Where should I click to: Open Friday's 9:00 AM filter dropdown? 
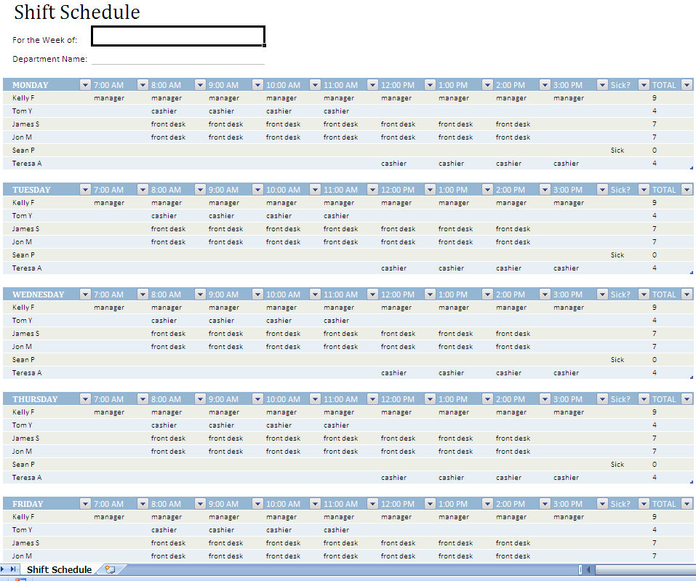(x=257, y=504)
